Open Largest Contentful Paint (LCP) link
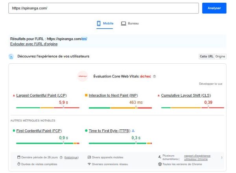This screenshot has height=173, width=236. tap(41, 96)
